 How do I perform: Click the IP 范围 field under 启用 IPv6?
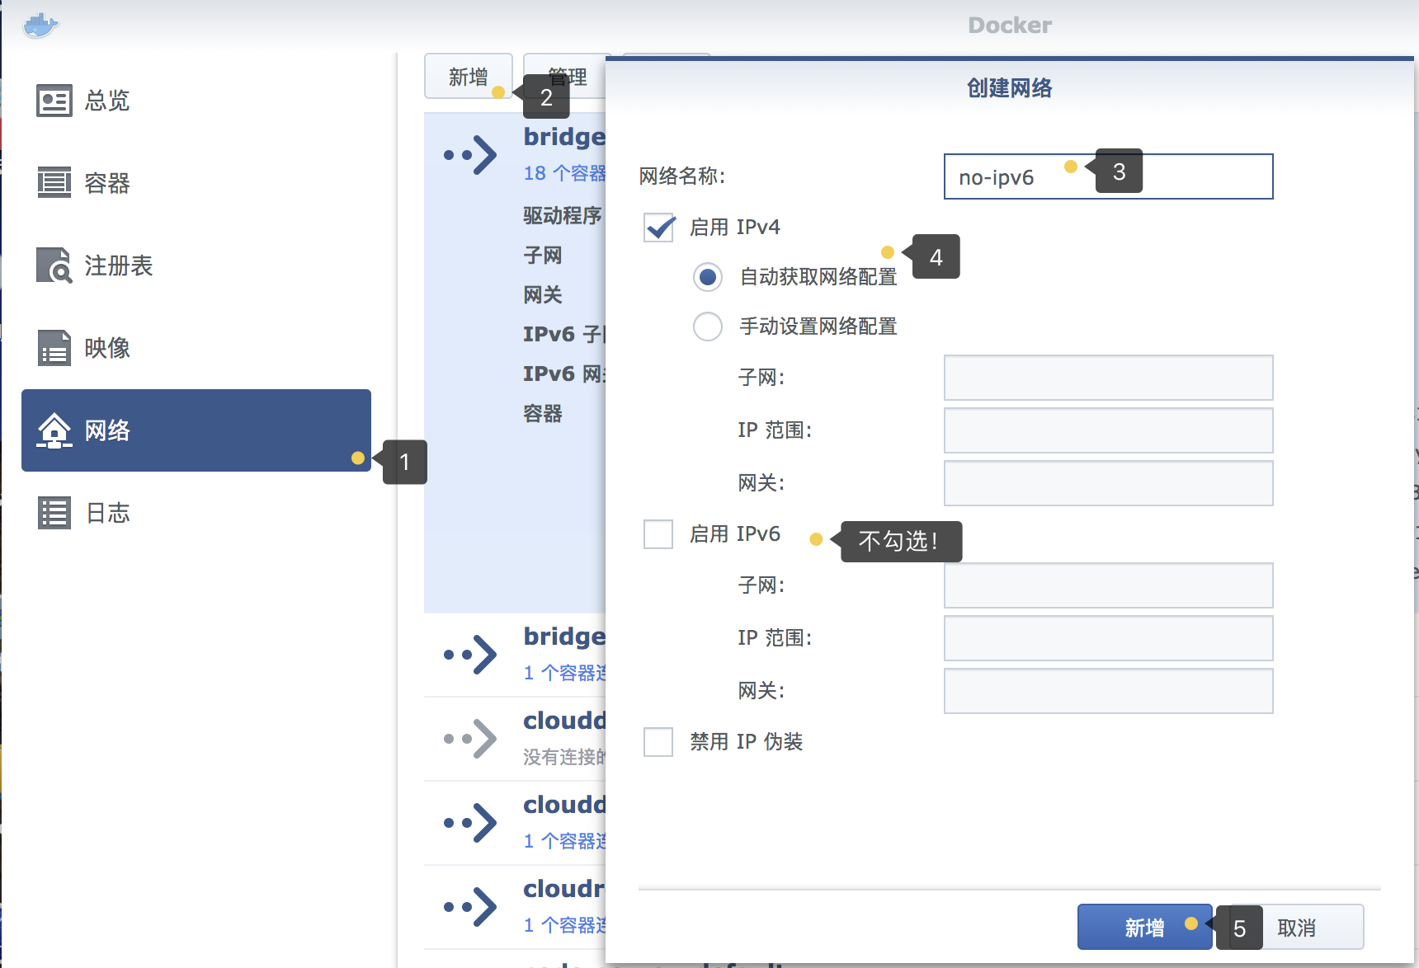[1108, 638]
